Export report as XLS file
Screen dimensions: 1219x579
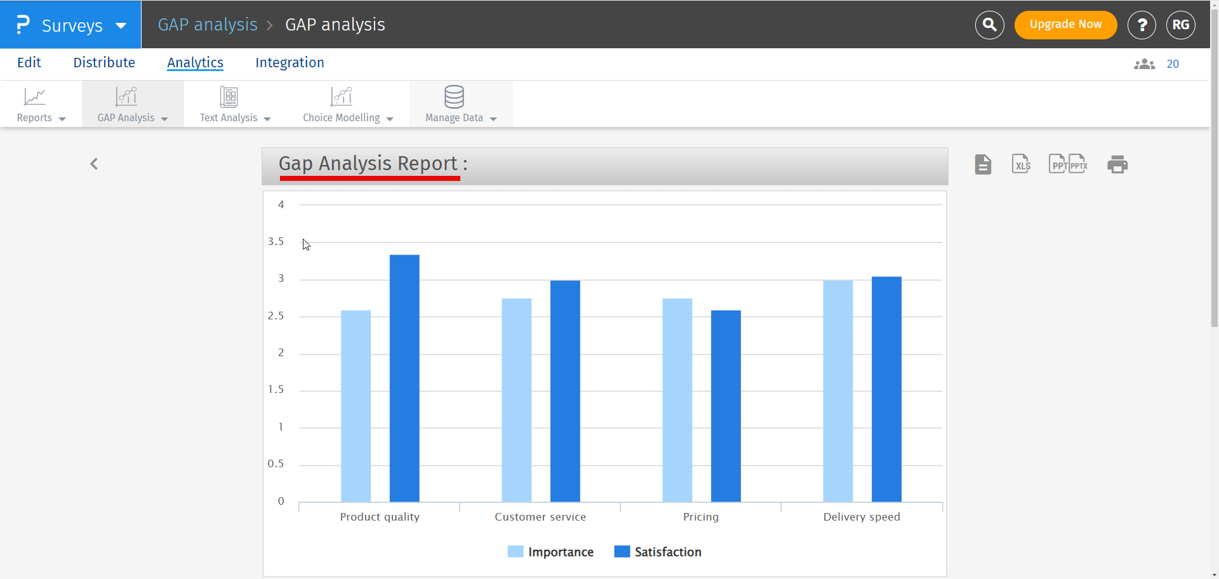[1021, 164]
